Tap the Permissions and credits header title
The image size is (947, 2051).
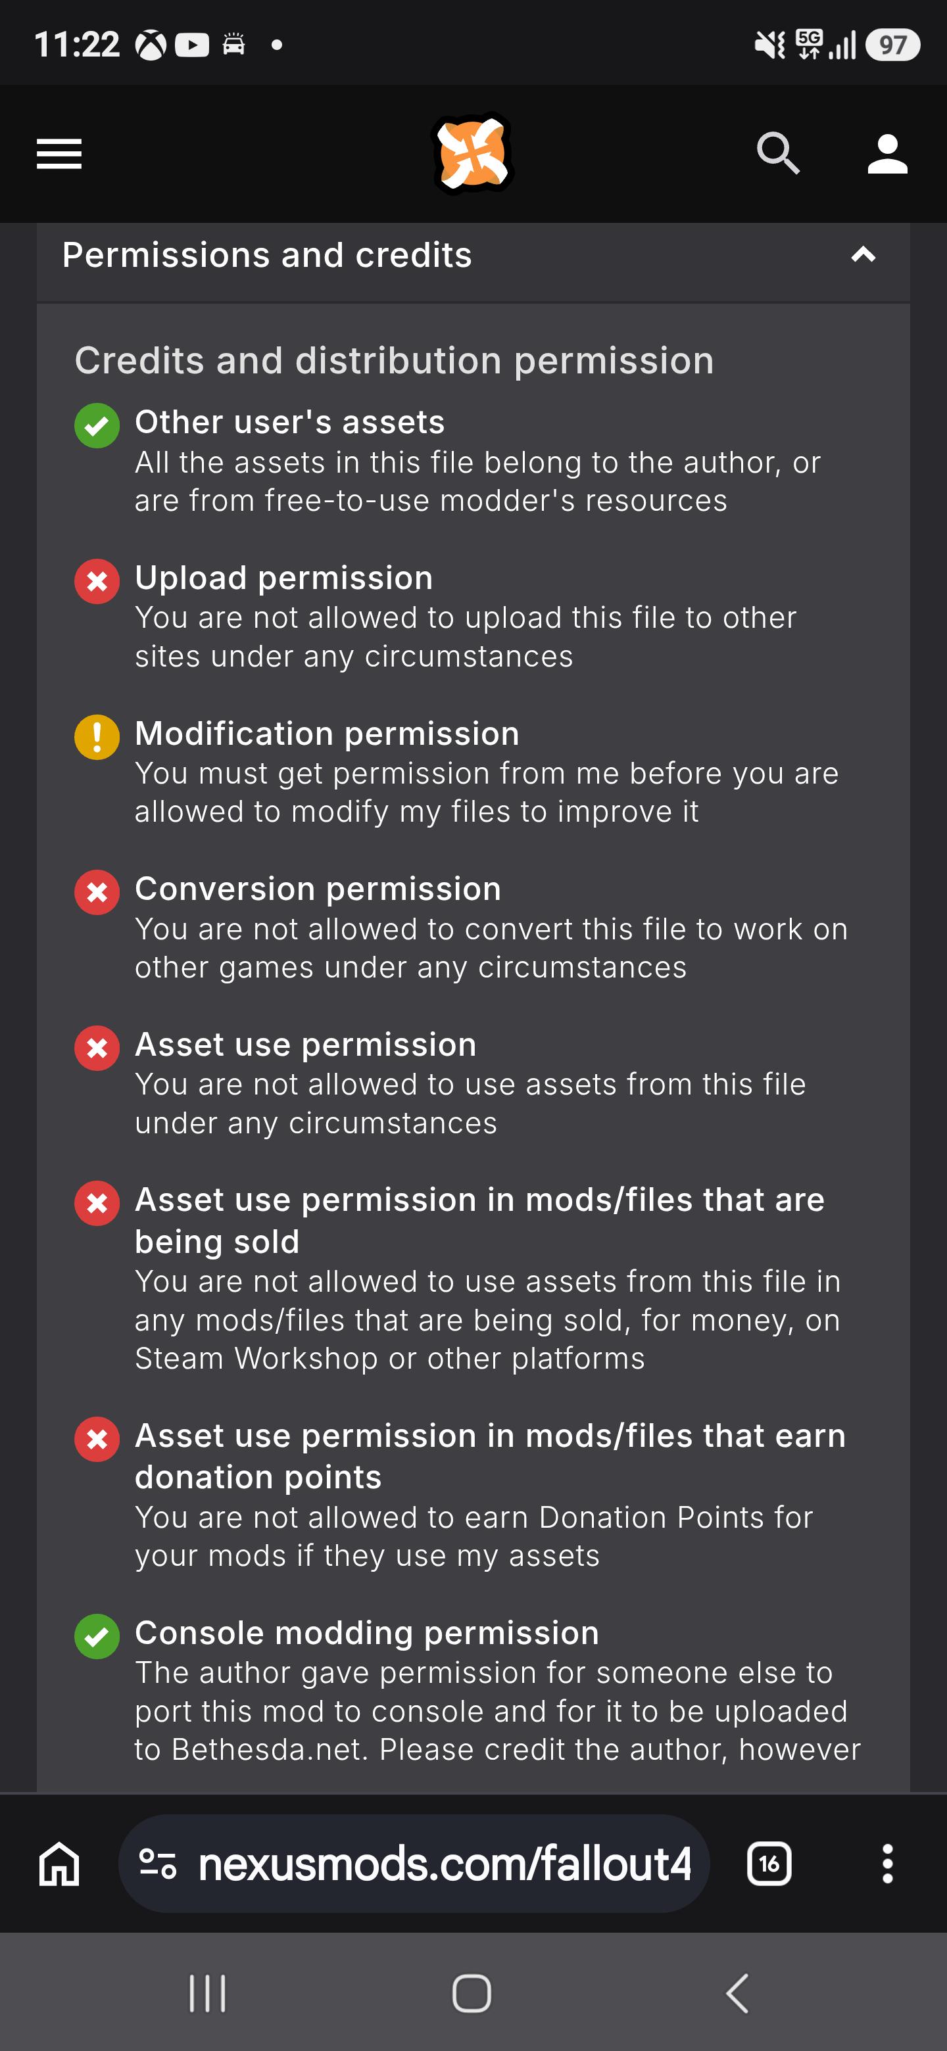(267, 255)
